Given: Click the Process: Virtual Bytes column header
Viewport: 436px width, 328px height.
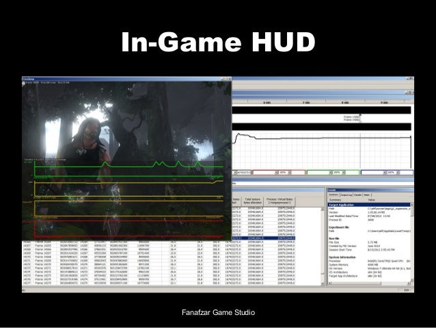Looking at the screenshot, I should (x=280, y=201).
